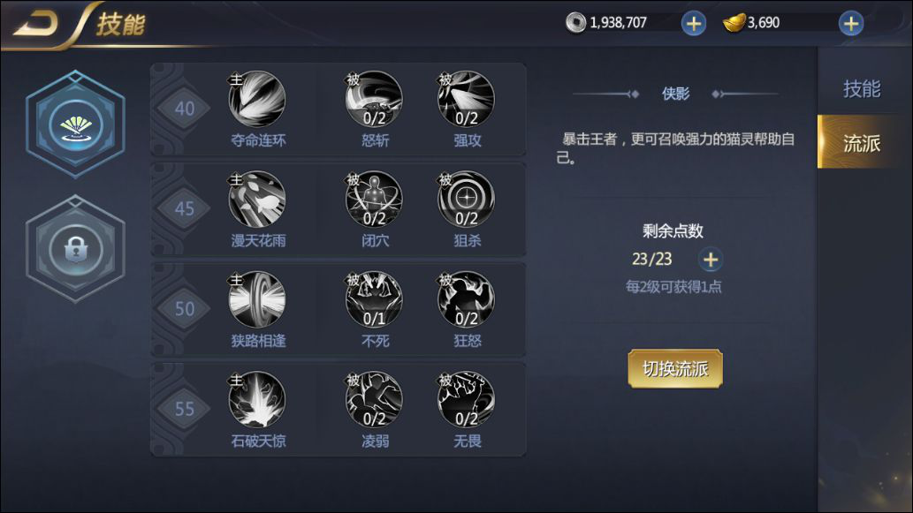Choose the 狙杀 target passive skill
The width and height of the screenshot is (913, 513).
pyautogui.click(x=466, y=199)
